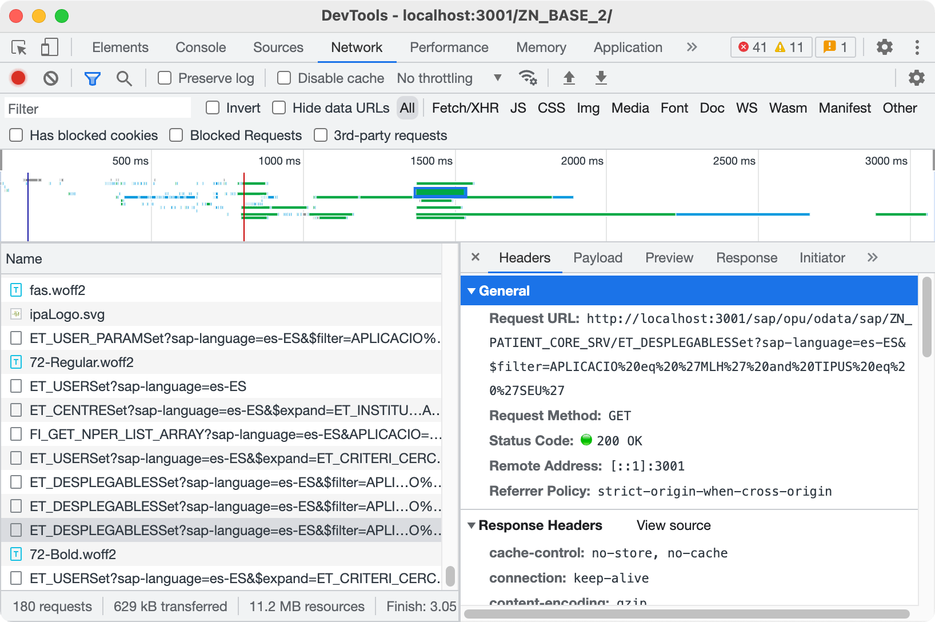Export HAR file with download arrow
This screenshot has height=622, width=935.
click(601, 78)
